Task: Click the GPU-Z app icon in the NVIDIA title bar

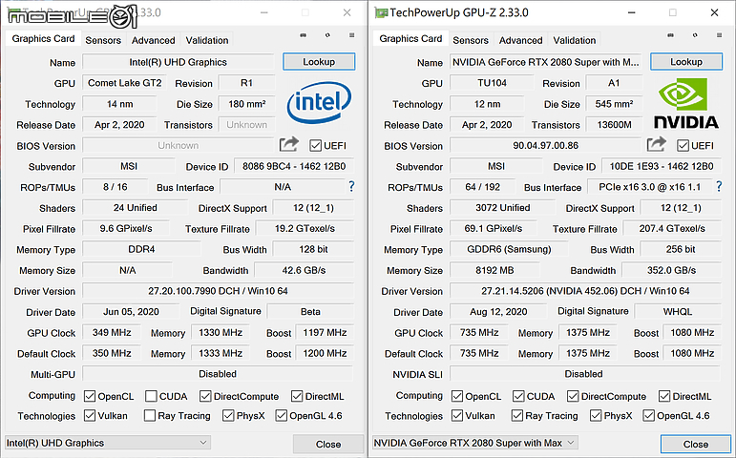Action: click(381, 12)
